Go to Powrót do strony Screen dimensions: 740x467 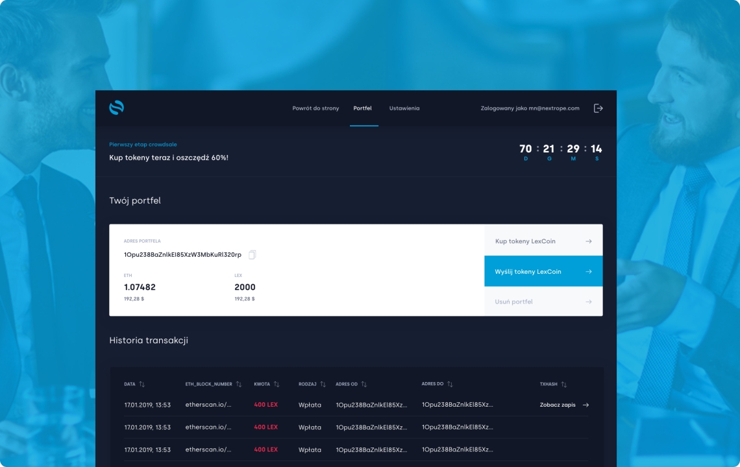coord(315,108)
